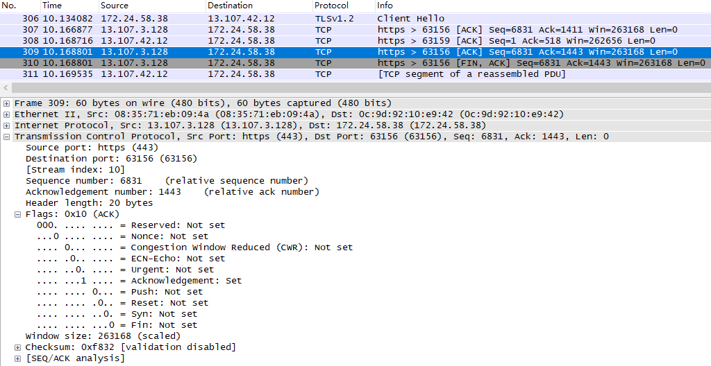Collapse the Flags 0x10 (ACK) node
This screenshot has width=711, height=366.
tap(18, 214)
